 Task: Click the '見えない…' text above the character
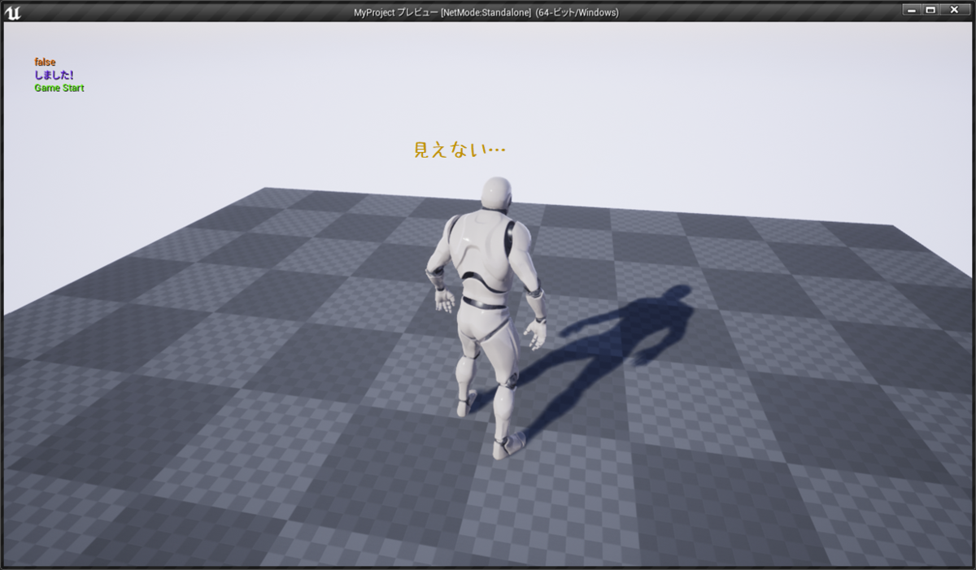click(460, 150)
